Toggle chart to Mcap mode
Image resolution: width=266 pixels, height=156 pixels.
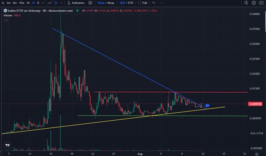click(111, 3)
